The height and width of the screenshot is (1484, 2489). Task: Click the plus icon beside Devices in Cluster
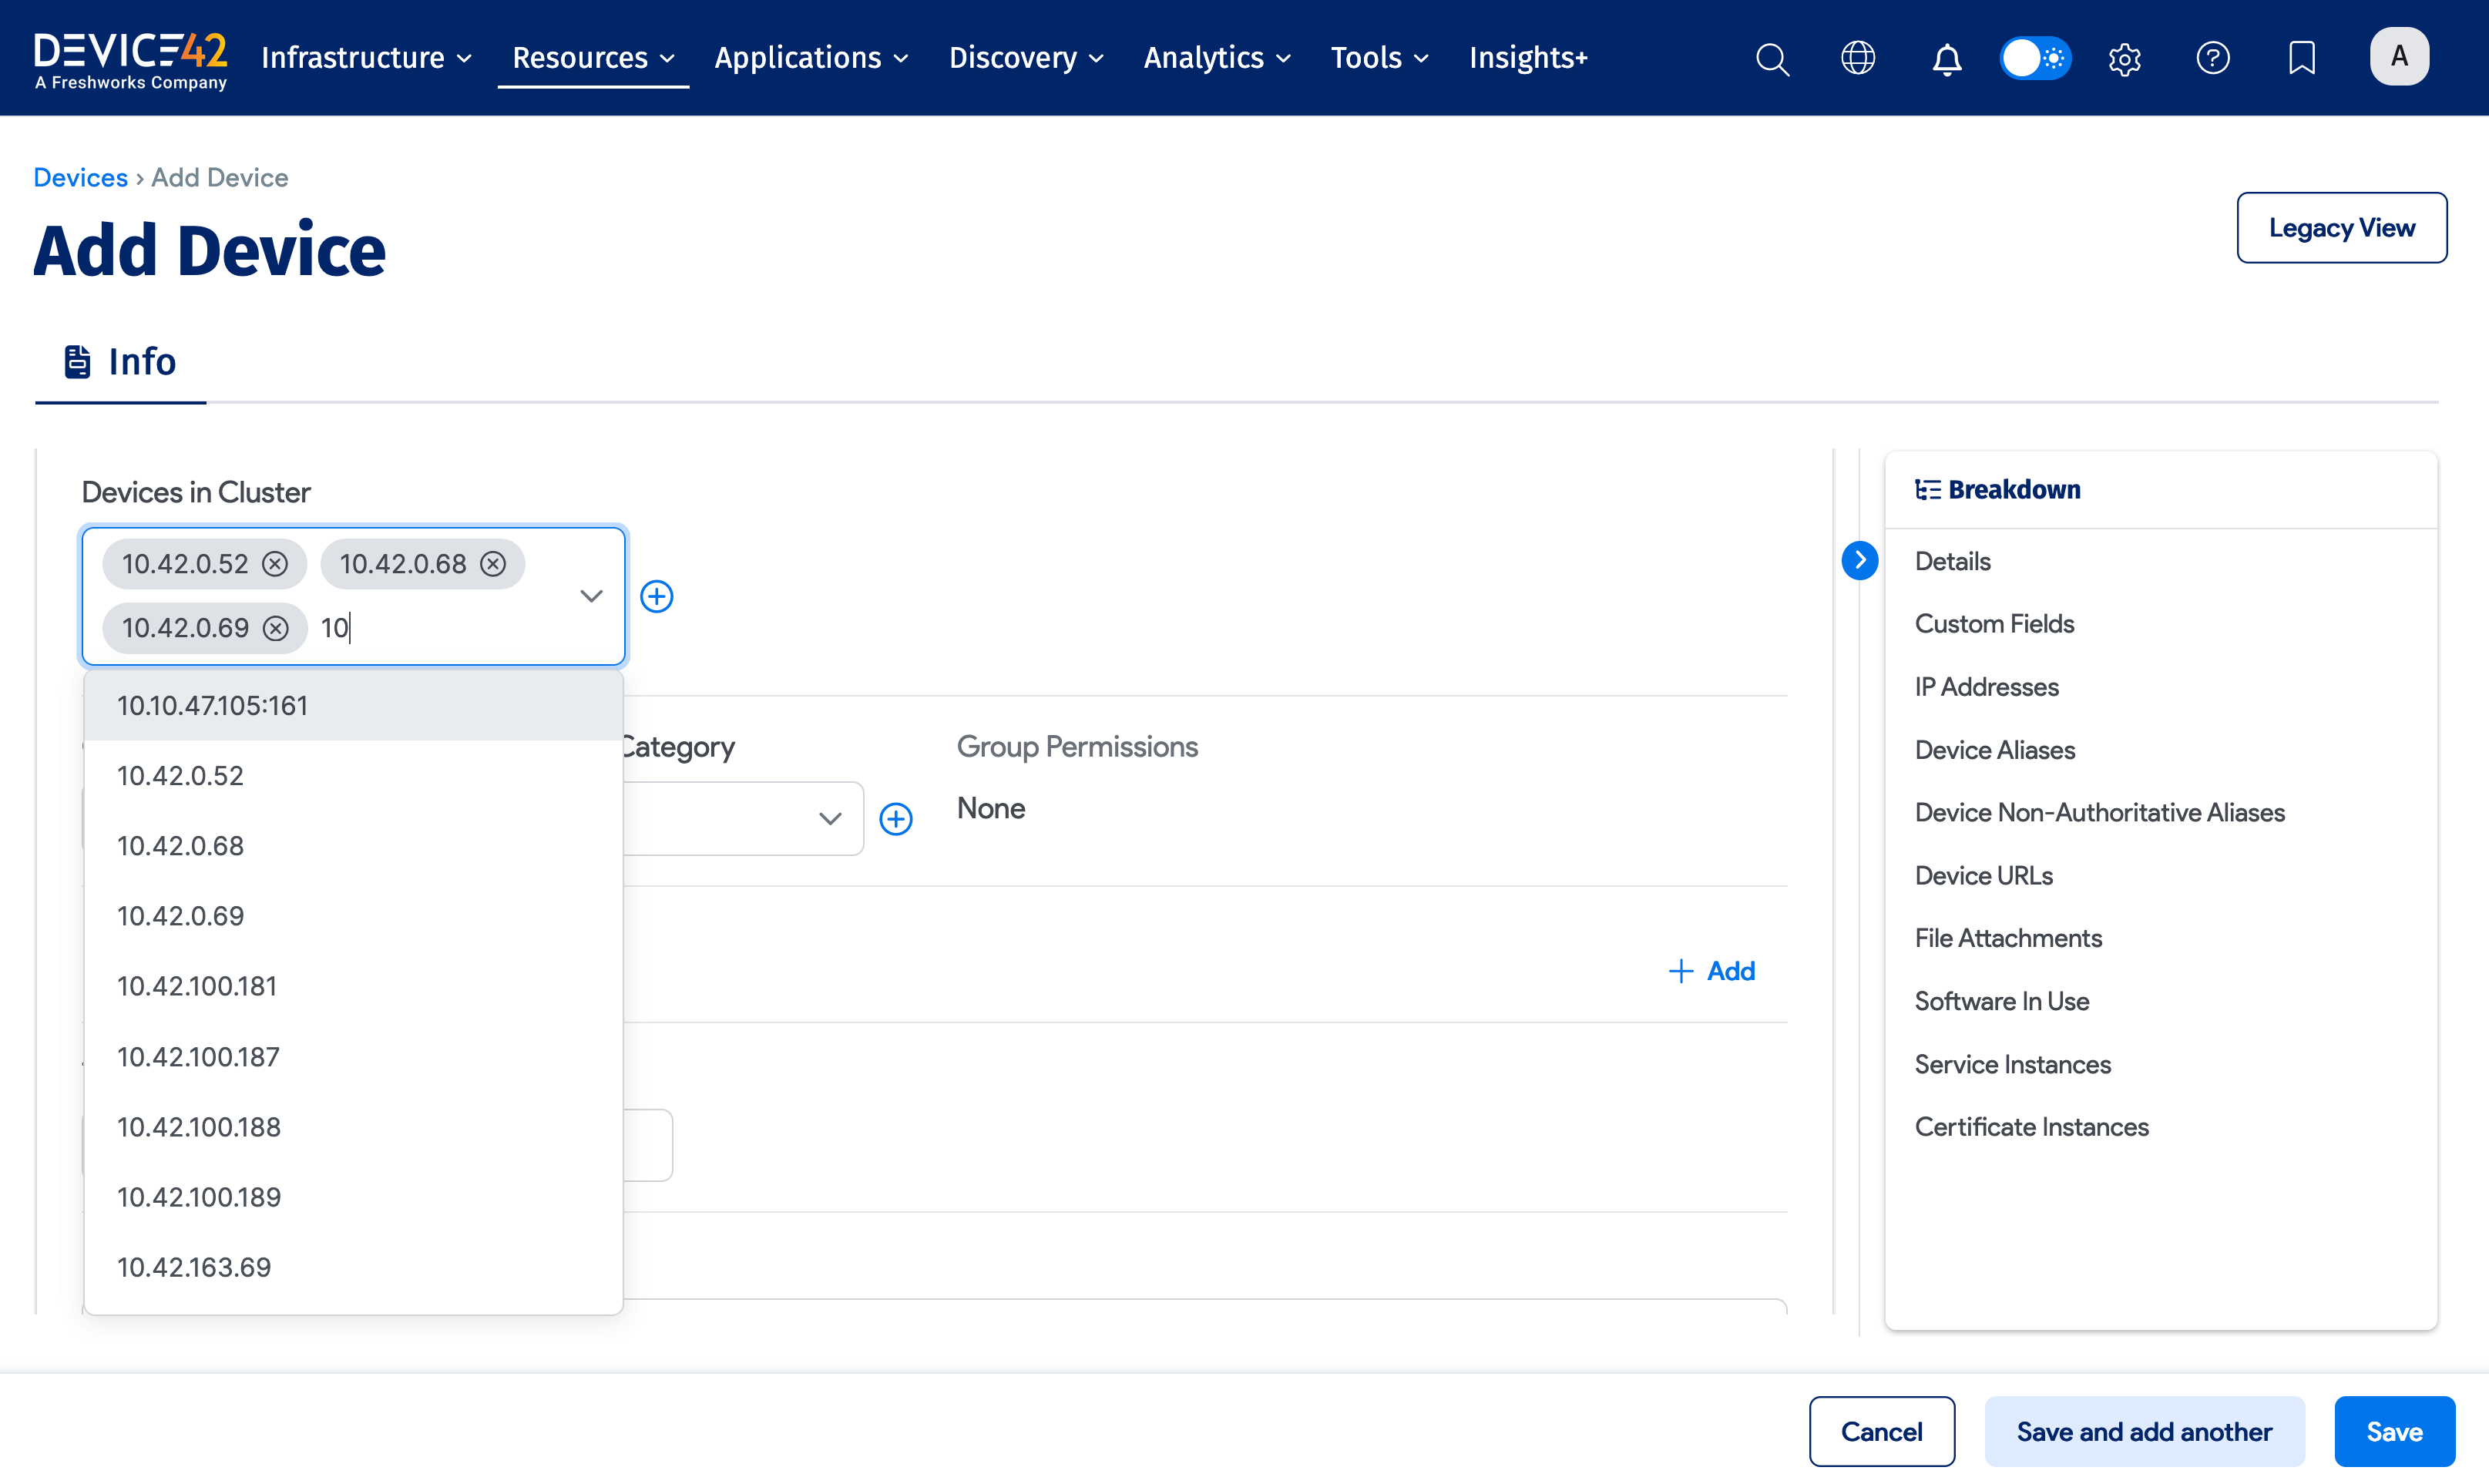coord(657,596)
